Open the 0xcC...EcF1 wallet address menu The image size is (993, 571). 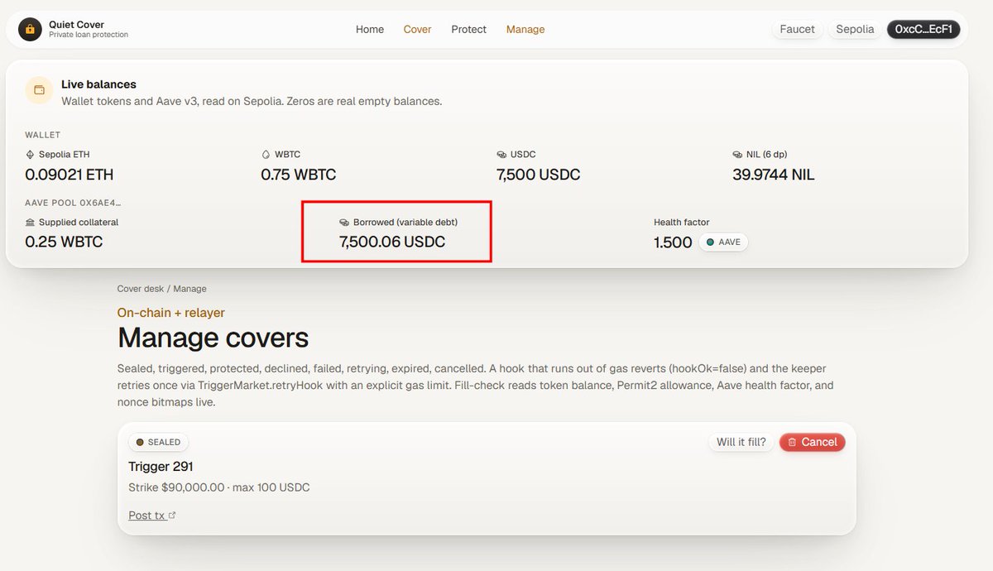(x=923, y=29)
